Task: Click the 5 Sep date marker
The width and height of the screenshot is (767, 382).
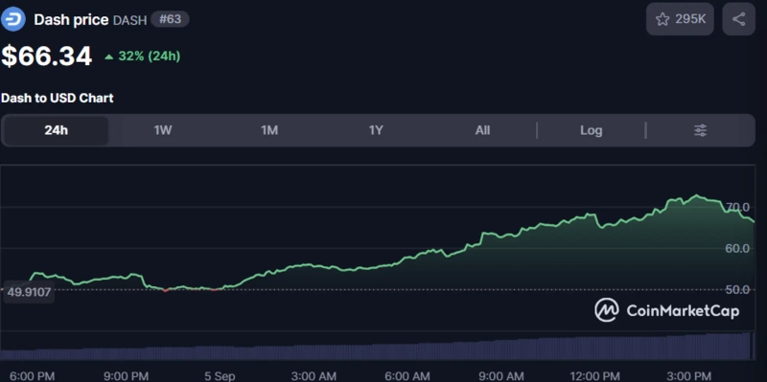Action: pyautogui.click(x=220, y=376)
